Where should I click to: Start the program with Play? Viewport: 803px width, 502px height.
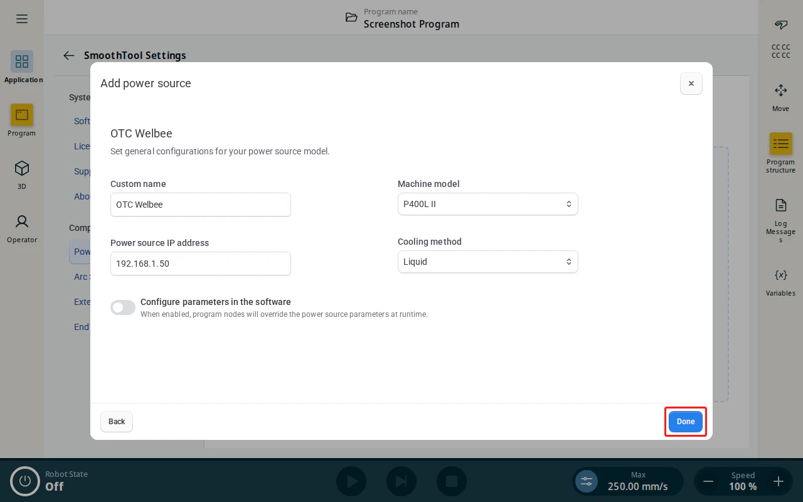click(x=351, y=481)
